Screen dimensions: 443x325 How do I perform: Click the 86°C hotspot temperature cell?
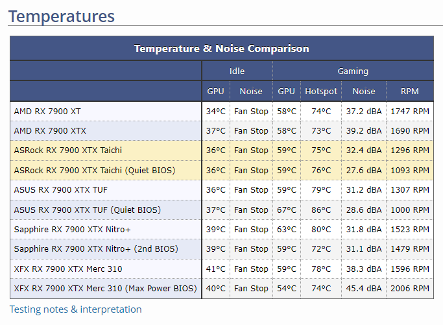[321, 210]
